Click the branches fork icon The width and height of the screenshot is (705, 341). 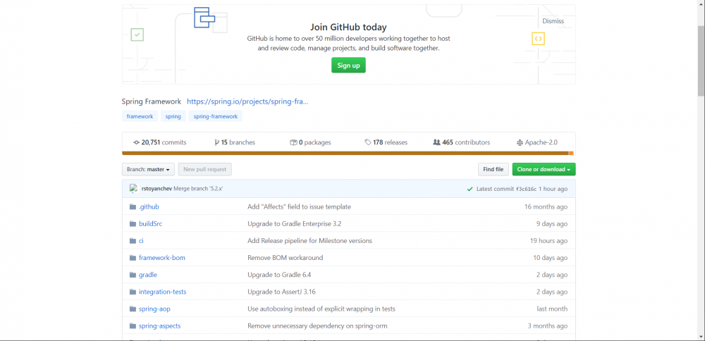click(216, 142)
